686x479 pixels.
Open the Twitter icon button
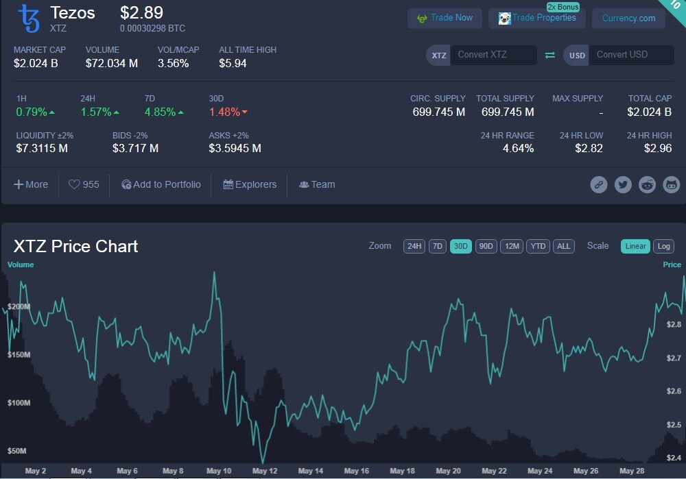click(x=623, y=185)
